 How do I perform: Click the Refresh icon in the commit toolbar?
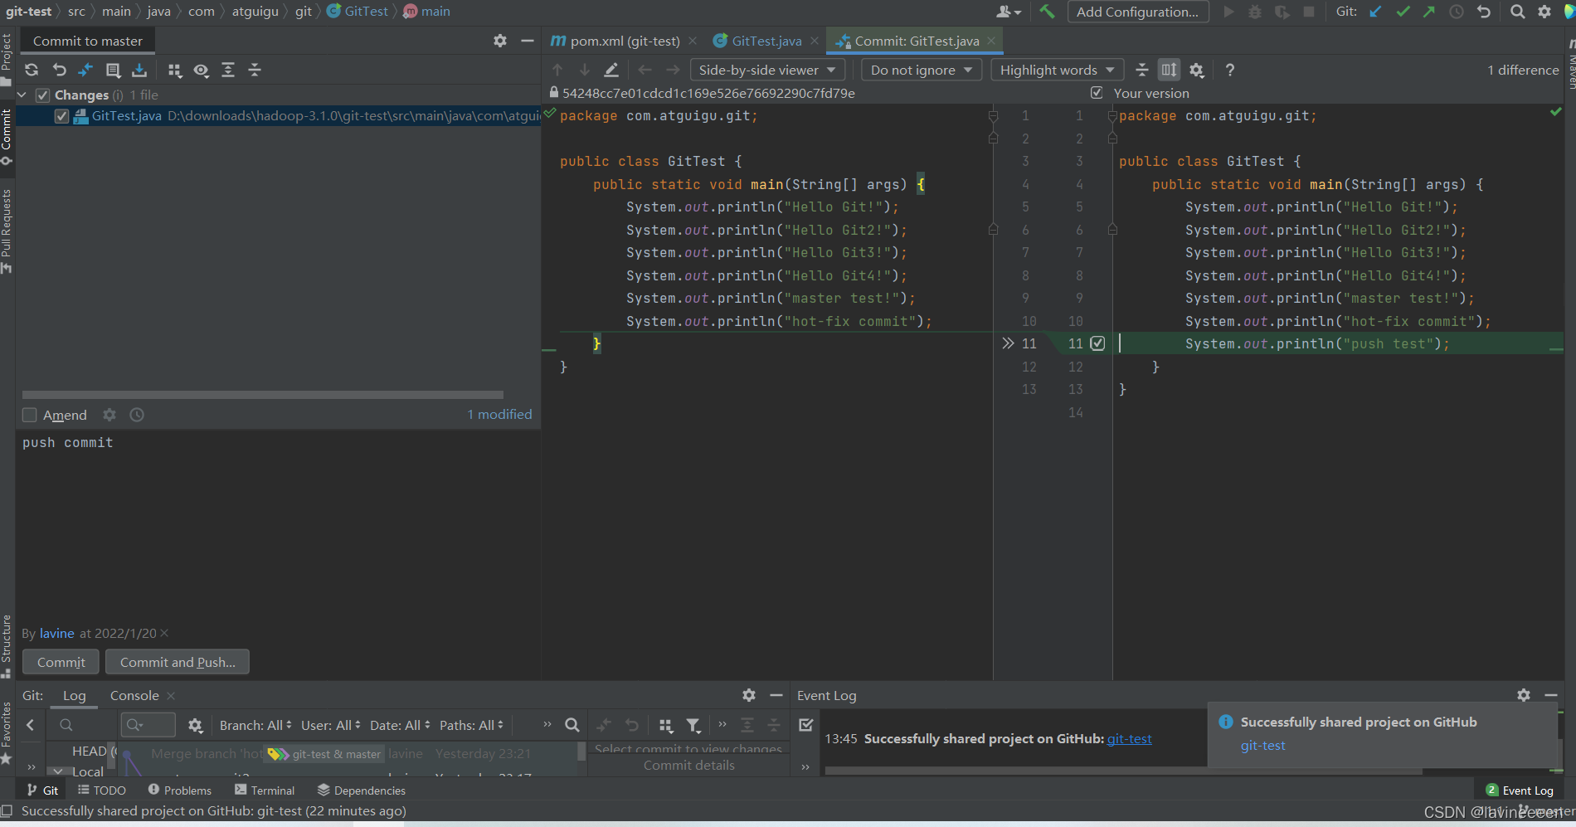point(32,70)
